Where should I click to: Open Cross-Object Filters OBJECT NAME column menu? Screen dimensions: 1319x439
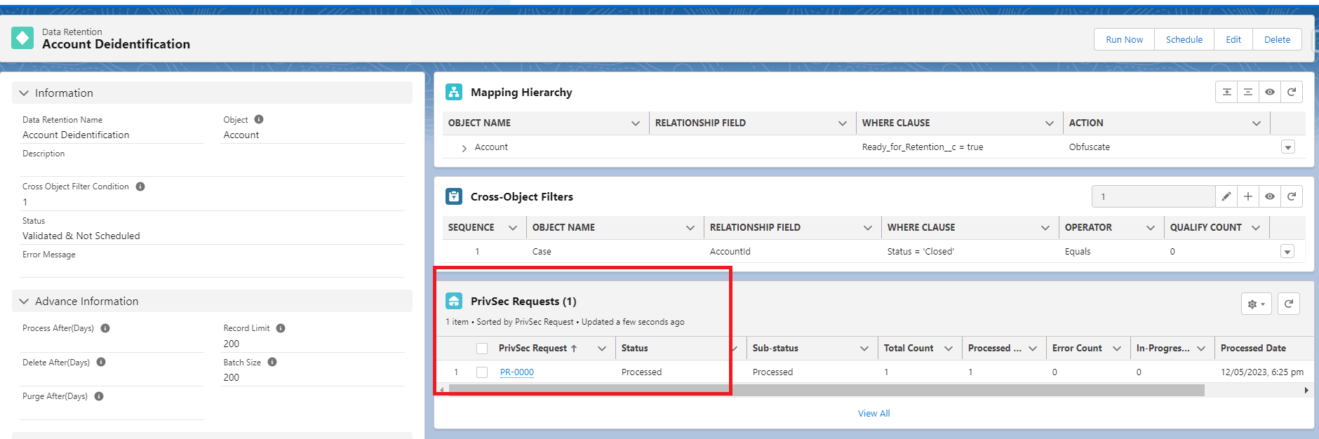690,228
